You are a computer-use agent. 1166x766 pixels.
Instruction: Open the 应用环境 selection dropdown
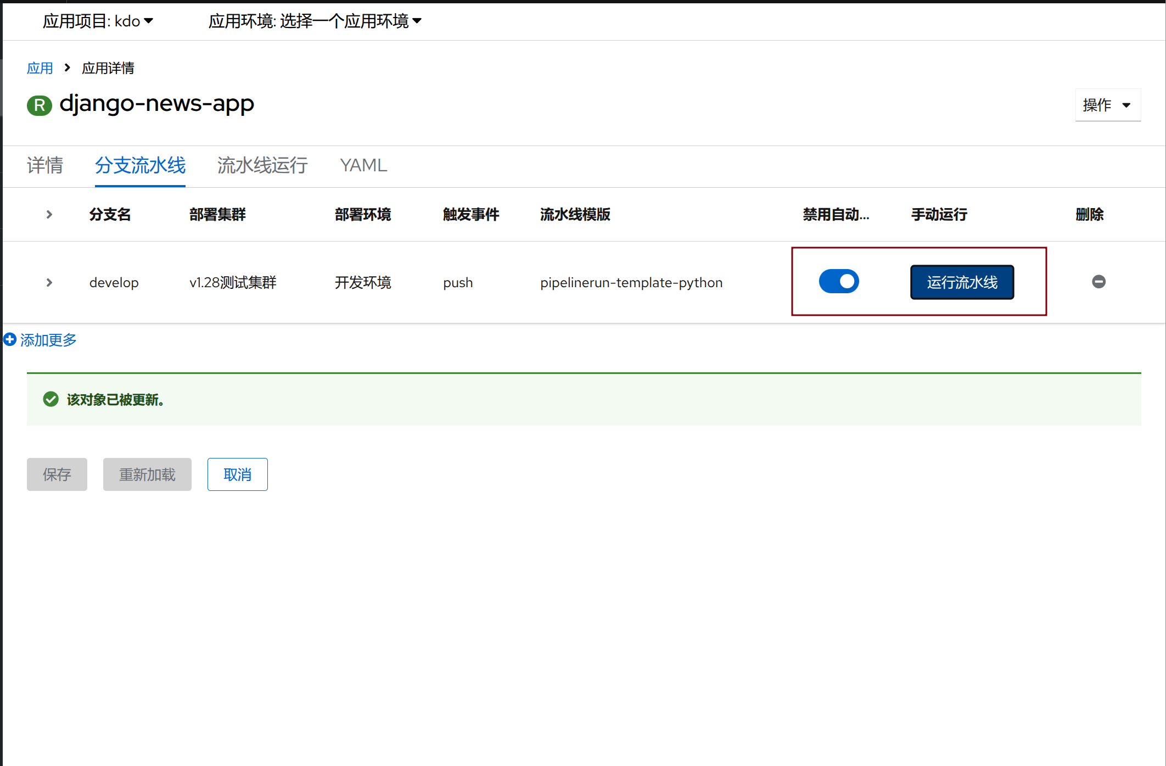click(315, 21)
